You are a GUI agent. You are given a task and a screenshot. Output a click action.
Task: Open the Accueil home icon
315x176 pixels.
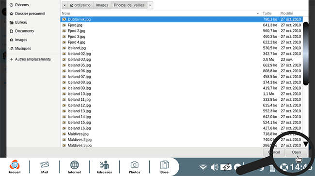coord(15,167)
